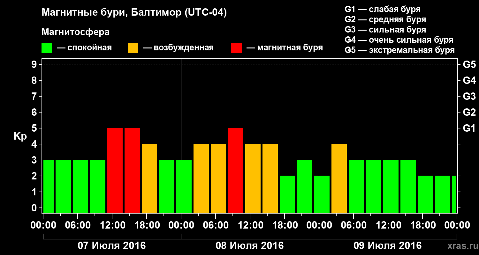Click the '18:00' time label under 07 July

click(147, 225)
